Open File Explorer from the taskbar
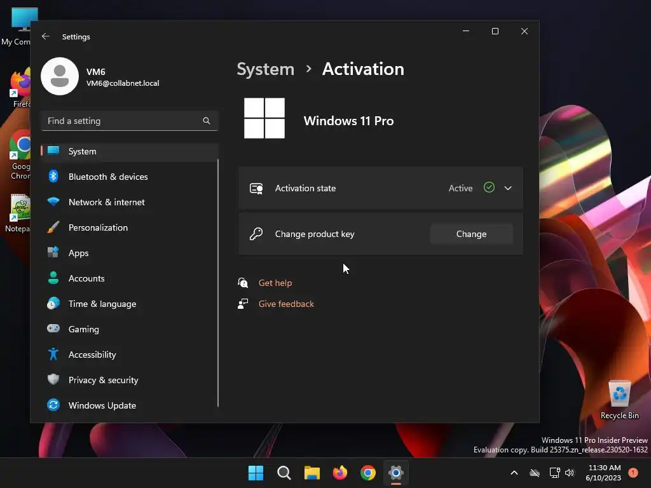Image resolution: width=651 pixels, height=488 pixels. point(312,473)
